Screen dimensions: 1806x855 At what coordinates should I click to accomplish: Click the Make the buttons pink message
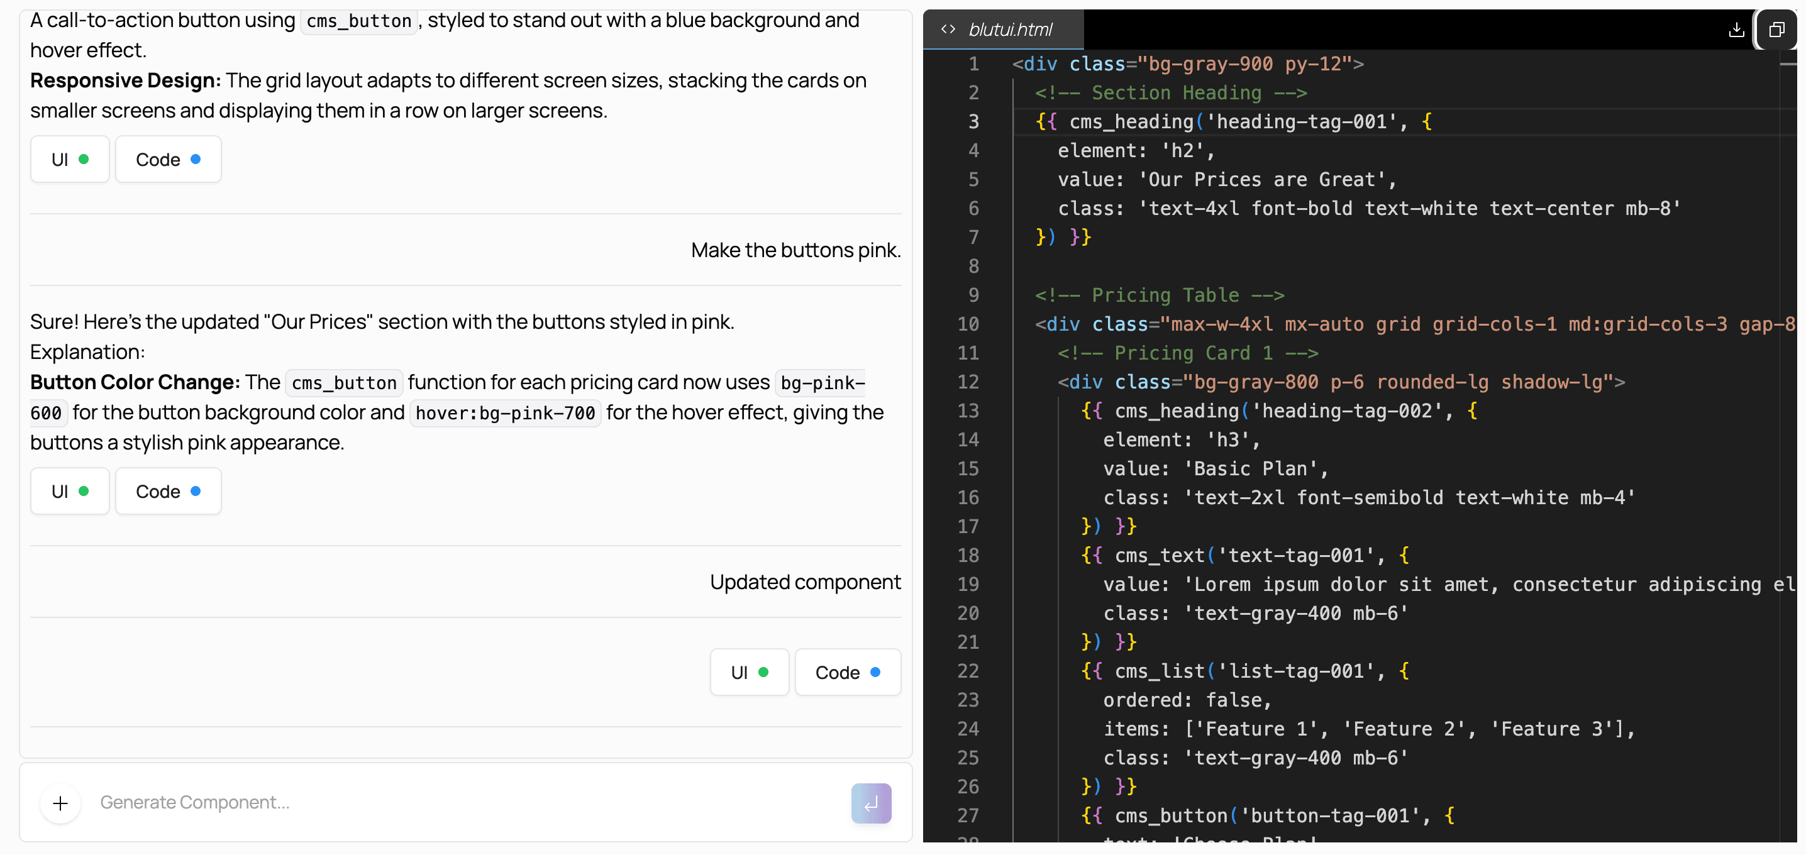tap(795, 250)
